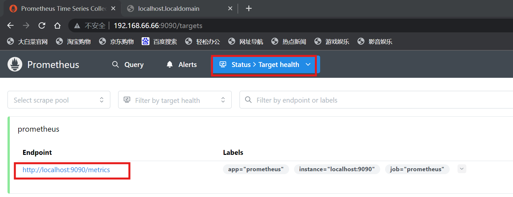This screenshot has width=513, height=197.
Task: Click the instance="localhost:9090" label badge
Action: (x=337, y=169)
